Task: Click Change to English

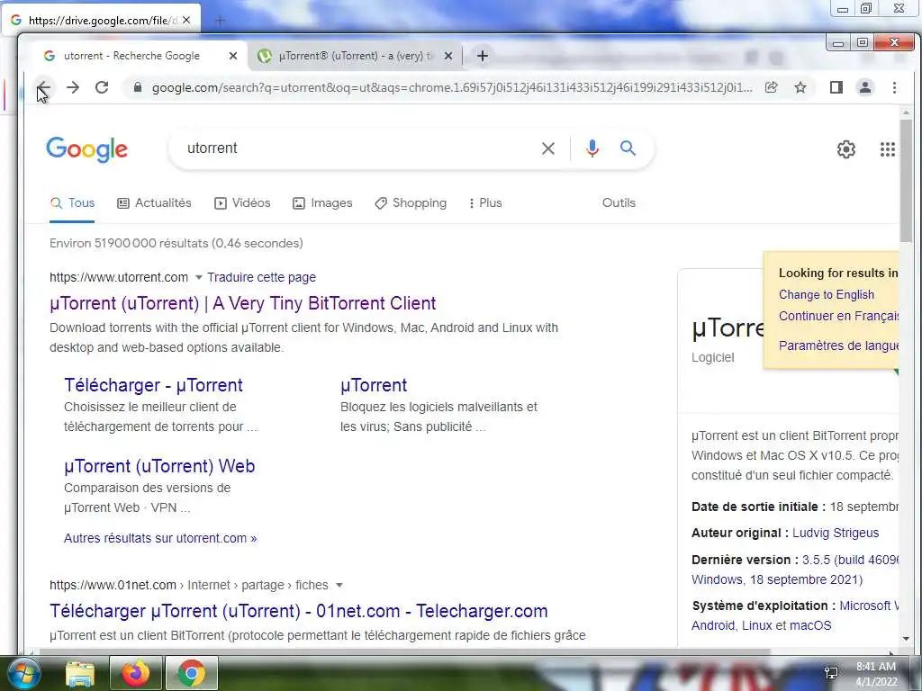Action: click(827, 294)
